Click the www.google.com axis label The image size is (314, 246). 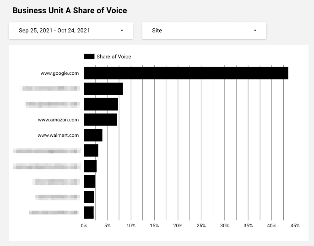point(60,73)
